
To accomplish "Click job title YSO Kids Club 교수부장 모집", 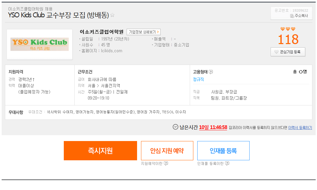I will (x=59, y=15).
